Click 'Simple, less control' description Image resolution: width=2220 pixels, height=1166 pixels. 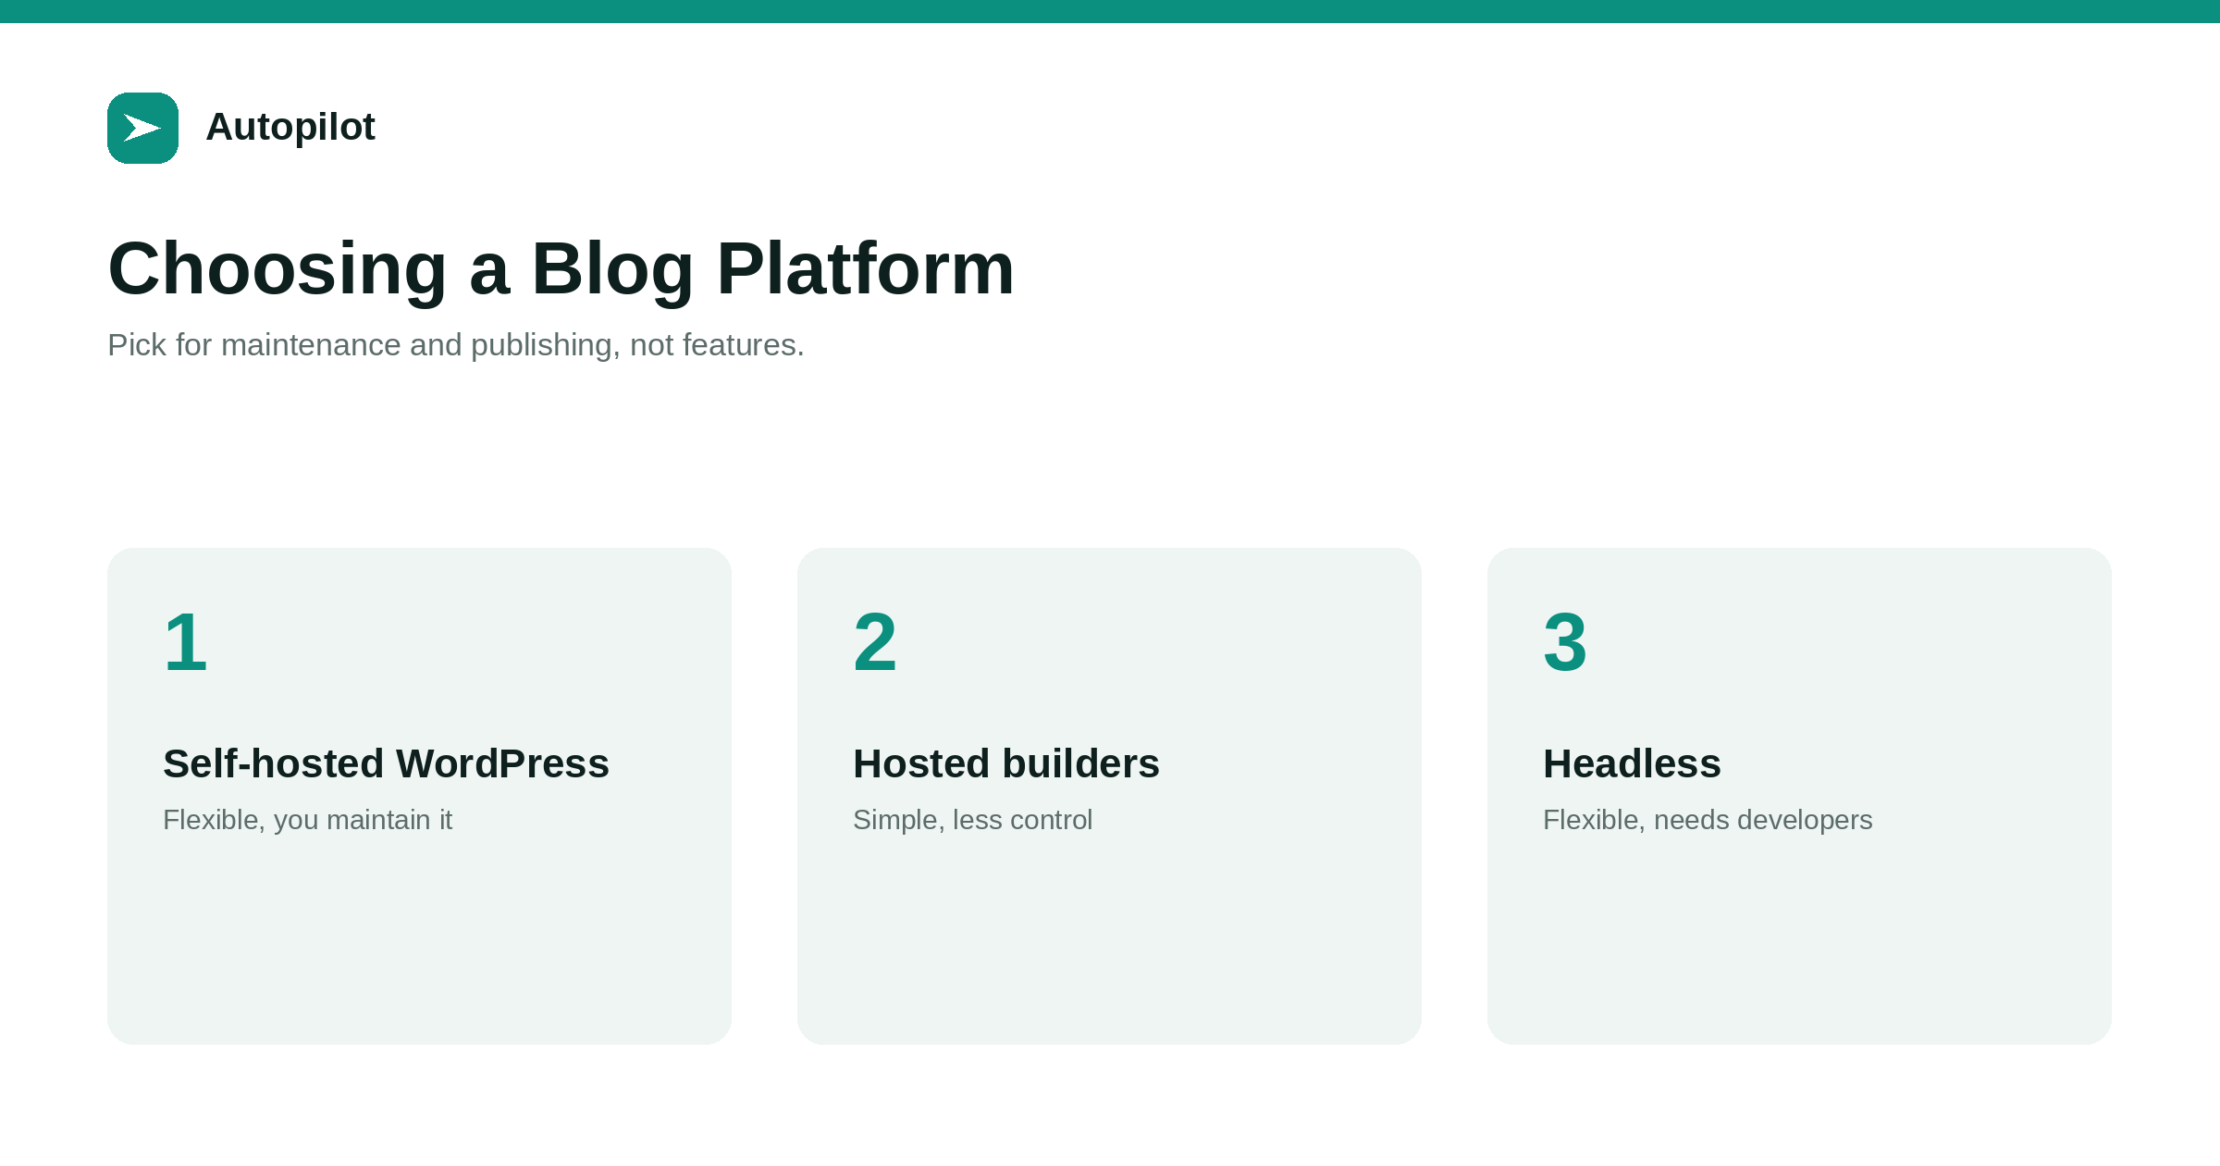[x=972, y=820]
